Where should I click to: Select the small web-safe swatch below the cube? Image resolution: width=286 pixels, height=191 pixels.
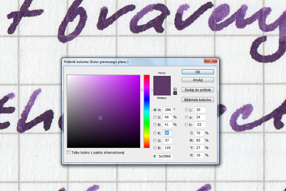coord(175,93)
